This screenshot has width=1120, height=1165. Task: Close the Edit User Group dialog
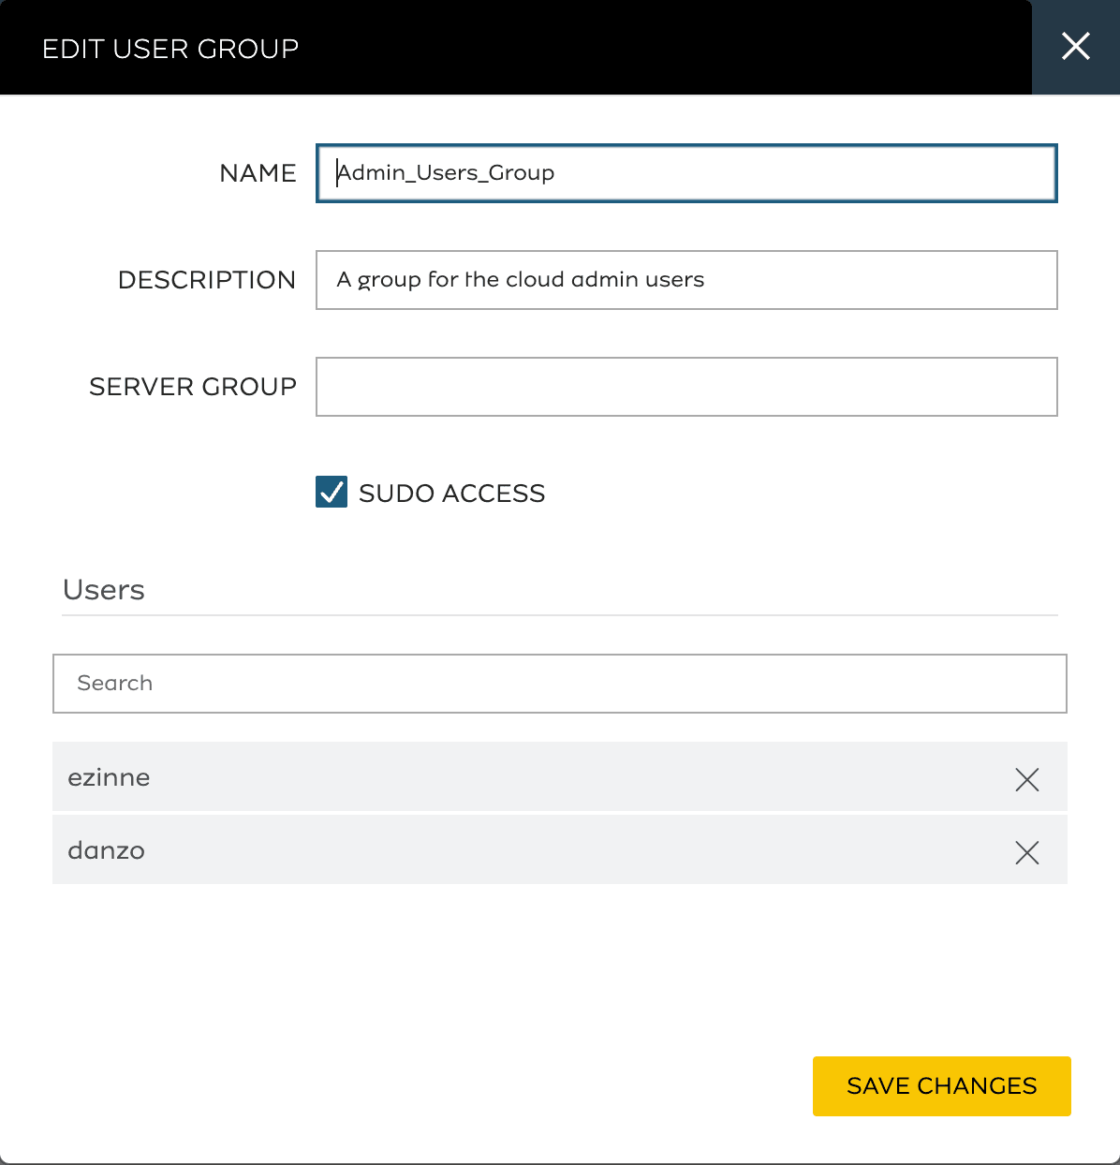tap(1076, 47)
